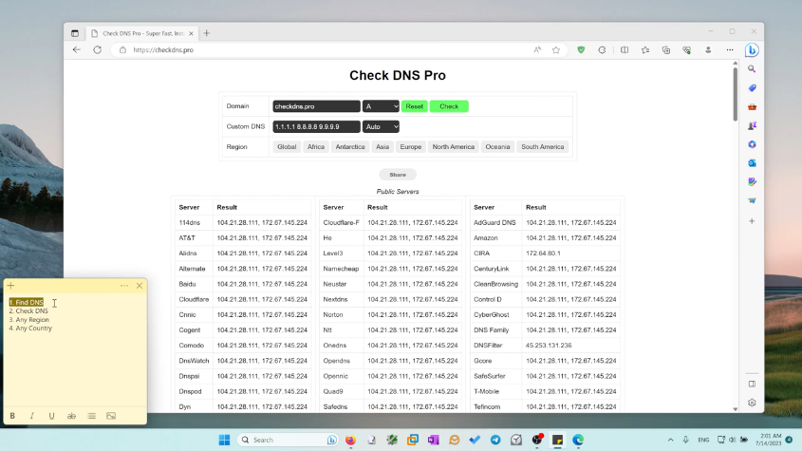Click the CIRA result 172.64.80.1
This screenshot has width=802, height=451.
click(543, 254)
